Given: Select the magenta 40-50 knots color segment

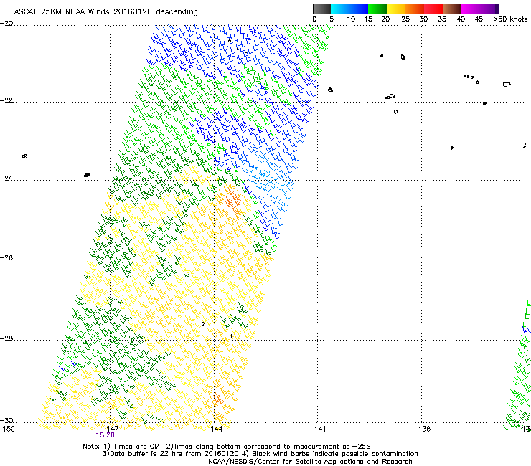Looking at the screenshot, I should [480, 9].
